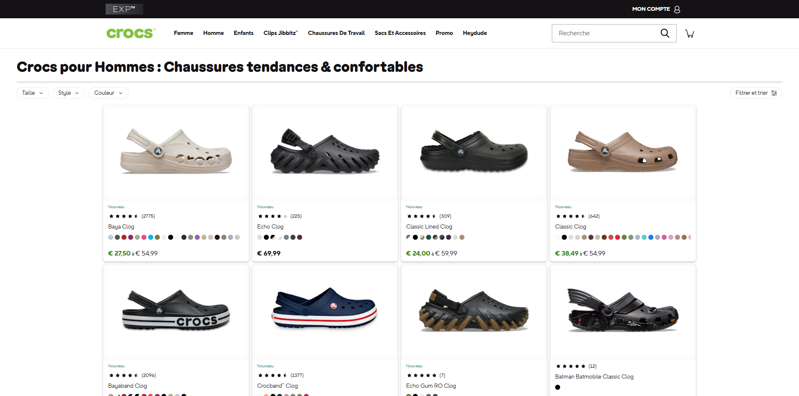Click the Bayaband Clog product image
The height and width of the screenshot is (396, 799).
point(176,312)
